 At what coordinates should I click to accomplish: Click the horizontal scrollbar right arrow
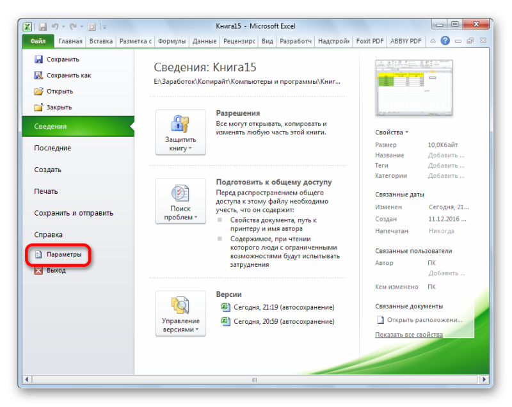tap(484, 379)
